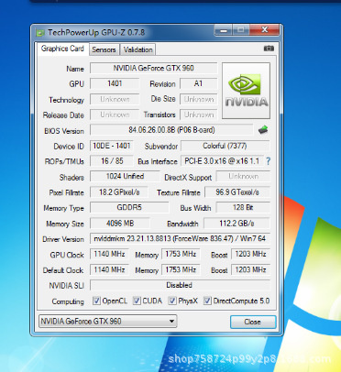Click the Memory Size field 4096 MB
341x372 pixels.
[x=120, y=224]
